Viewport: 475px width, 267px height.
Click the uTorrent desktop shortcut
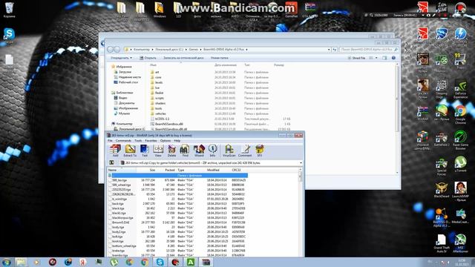click(x=460, y=164)
